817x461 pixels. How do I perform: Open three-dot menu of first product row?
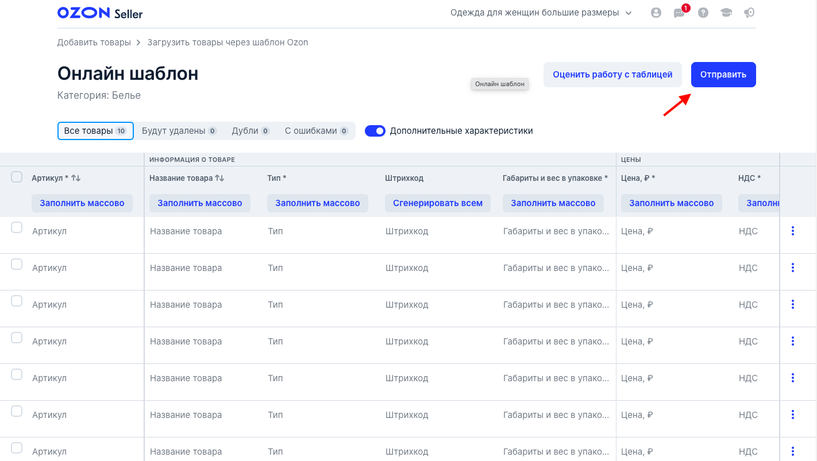click(x=792, y=231)
